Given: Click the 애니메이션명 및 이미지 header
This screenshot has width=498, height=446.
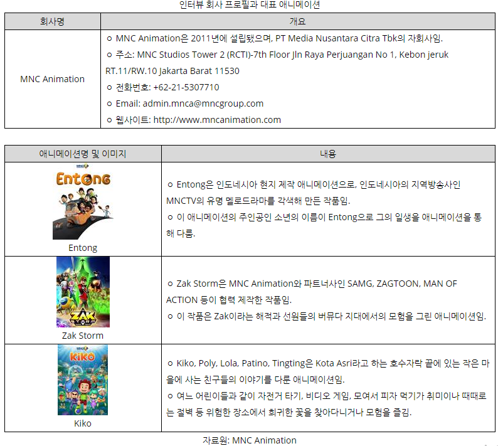Looking at the screenshot, I should 83,154.
